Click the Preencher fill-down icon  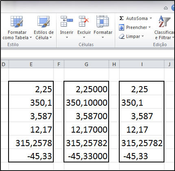click(121, 27)
